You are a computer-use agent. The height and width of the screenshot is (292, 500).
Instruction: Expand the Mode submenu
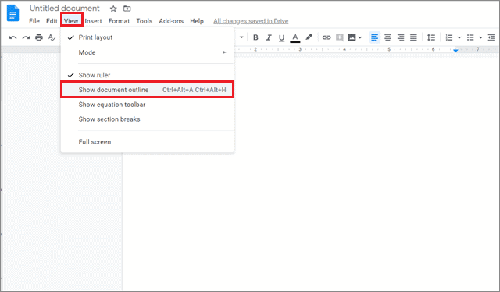147,52
